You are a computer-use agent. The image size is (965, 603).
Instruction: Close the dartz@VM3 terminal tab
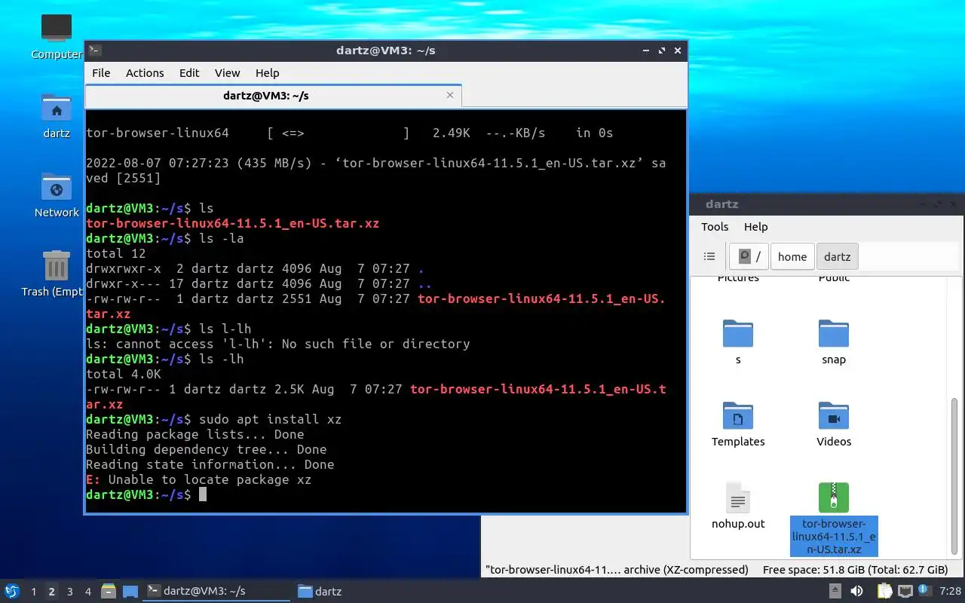450,95
